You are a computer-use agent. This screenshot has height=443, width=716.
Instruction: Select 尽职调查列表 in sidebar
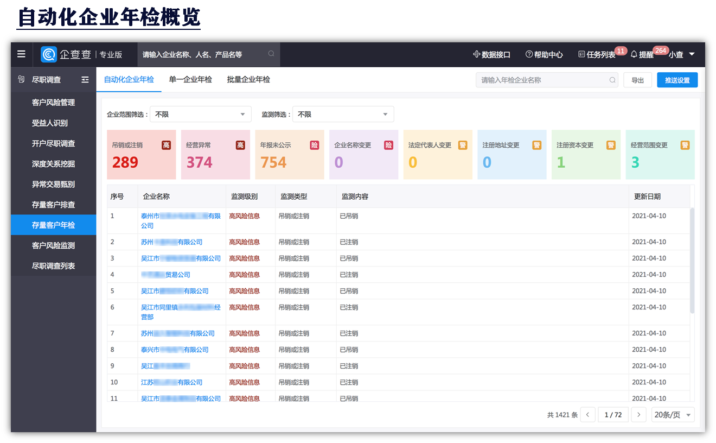point(53,266)
